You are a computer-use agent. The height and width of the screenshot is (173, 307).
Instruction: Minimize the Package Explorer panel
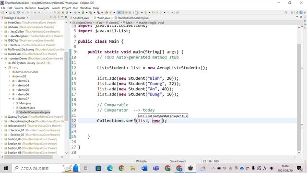[62, 17]
